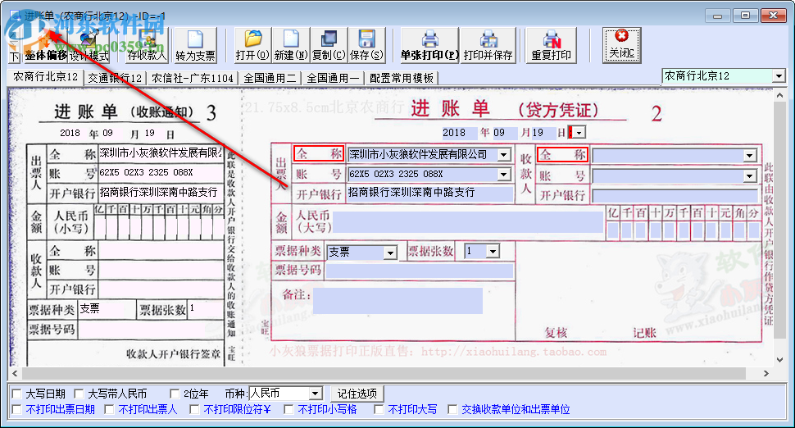Save the slip with 保存(S)
Screen dimensions: 795x428
click(366, 46)
